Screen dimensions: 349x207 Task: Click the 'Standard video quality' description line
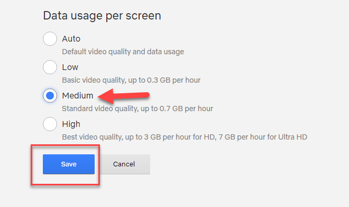click(137, 109)
